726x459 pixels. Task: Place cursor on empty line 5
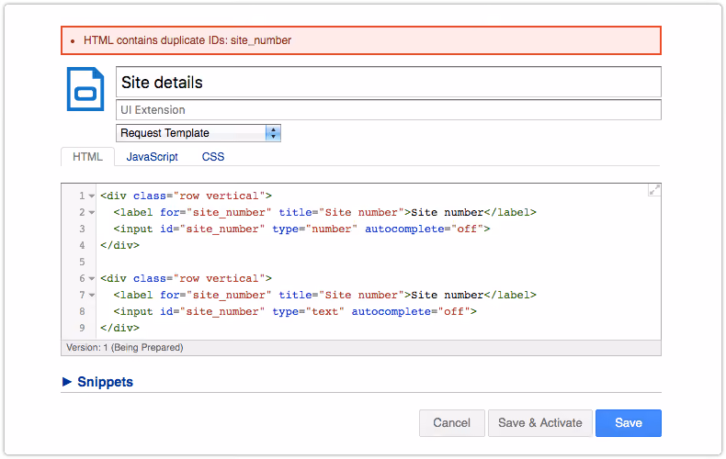point(380,263)
